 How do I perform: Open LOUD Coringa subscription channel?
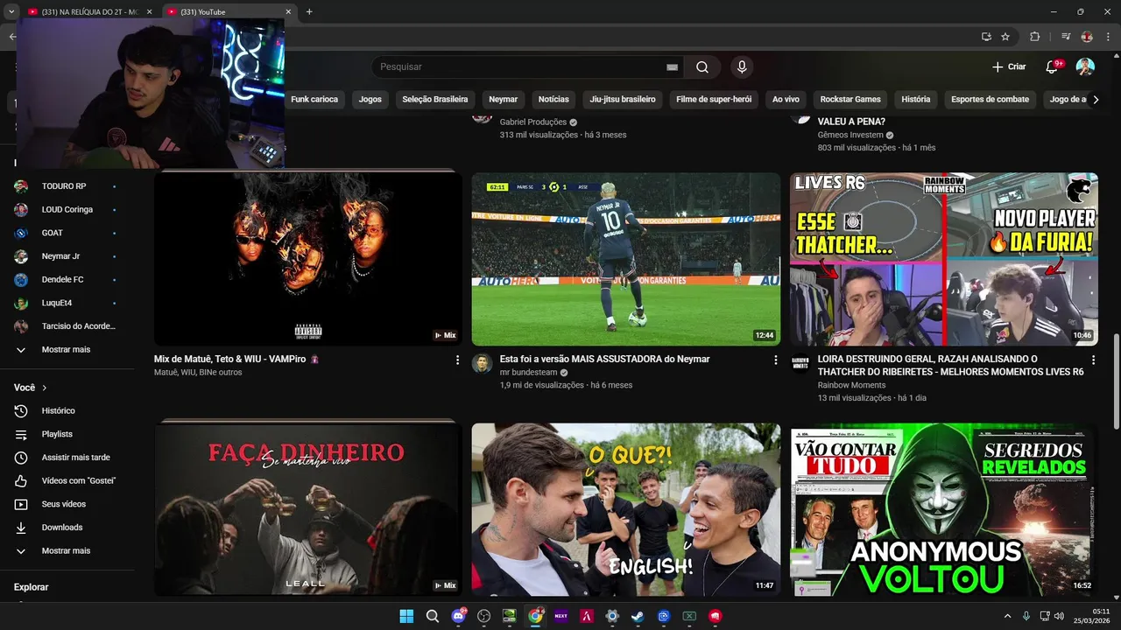[x=67, y=209]
